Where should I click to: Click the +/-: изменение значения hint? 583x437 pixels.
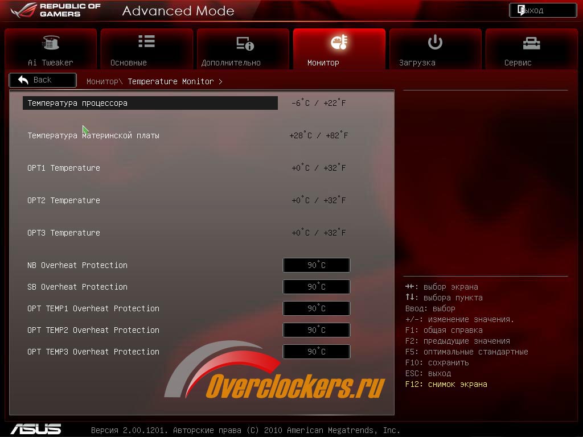[459, 319]
